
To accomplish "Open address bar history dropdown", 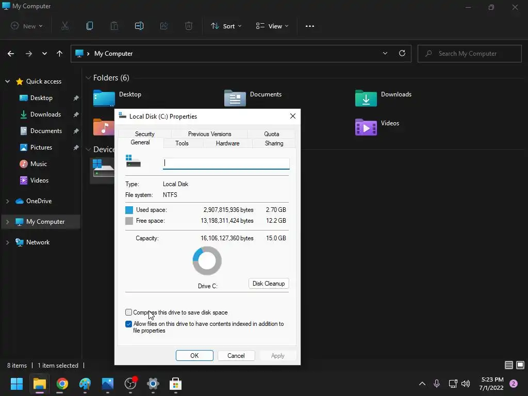I will coord(385,53).
